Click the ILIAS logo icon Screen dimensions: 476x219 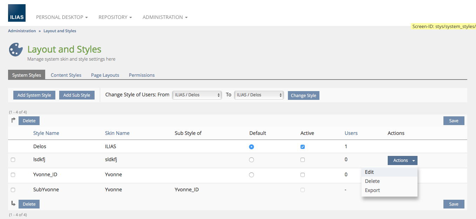click(x=17, y=13)
